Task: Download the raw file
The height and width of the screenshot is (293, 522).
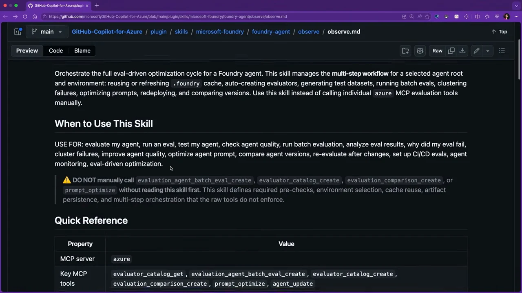Action: click(x=462, y=51)
